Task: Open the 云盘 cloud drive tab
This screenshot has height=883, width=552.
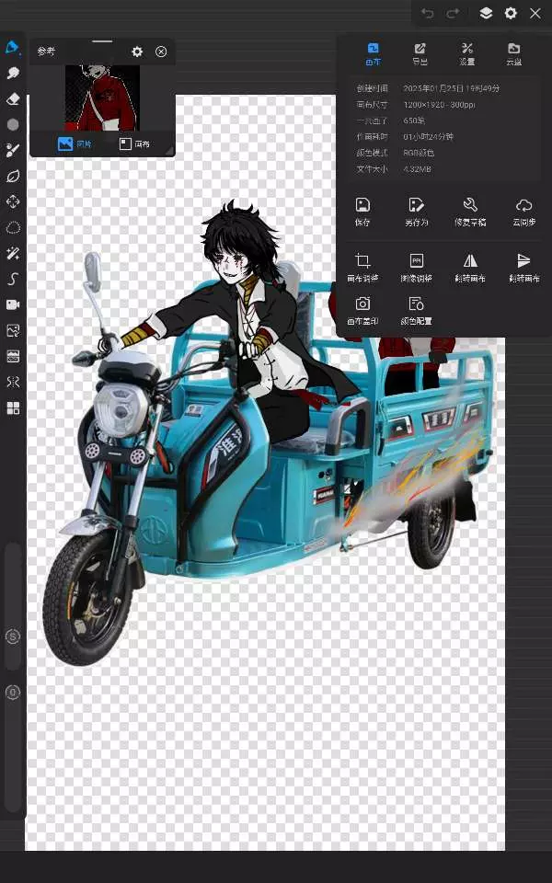Action: pyautogui.click(x=513, y=54)
